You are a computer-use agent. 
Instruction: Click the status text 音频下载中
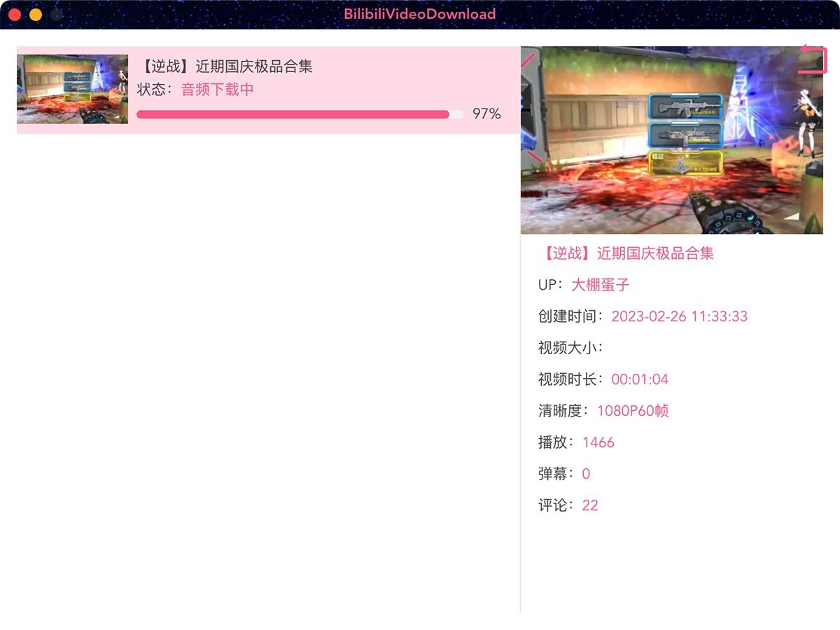click(218, 90)
